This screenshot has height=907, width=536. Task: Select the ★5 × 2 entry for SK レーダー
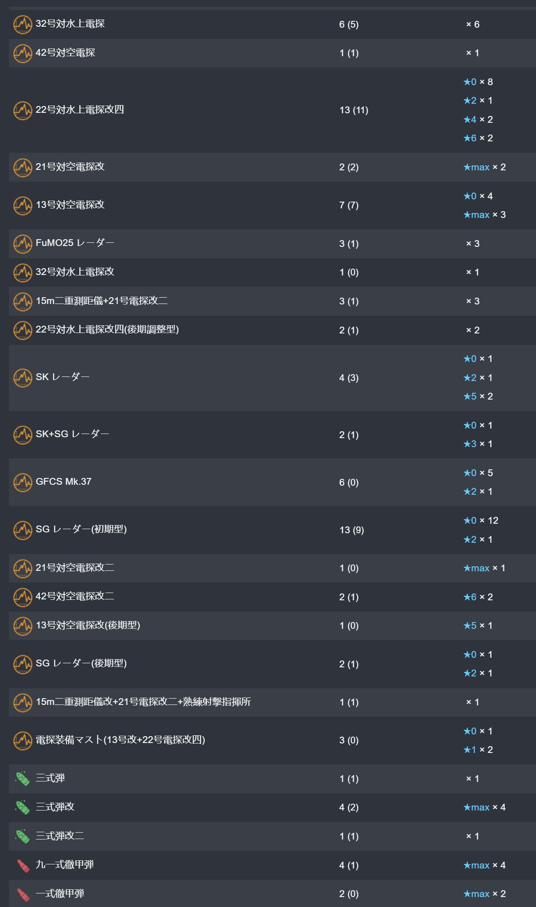click(x=478, y=396)
